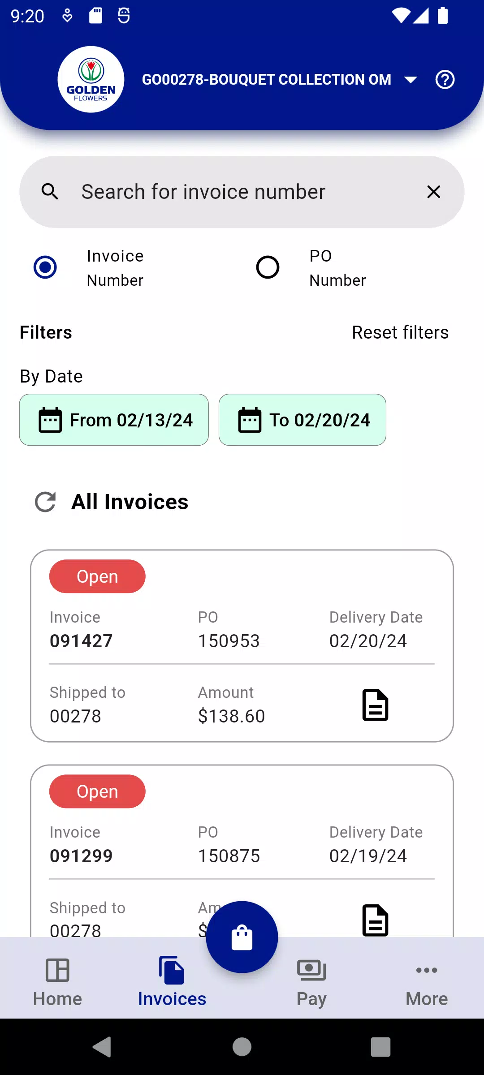The image size is (484, 1075).
Task: Click the search magnifier icon
Action: 50,192
